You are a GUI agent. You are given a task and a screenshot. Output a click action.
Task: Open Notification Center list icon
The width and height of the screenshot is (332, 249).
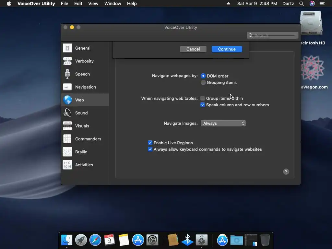point(322,4)
